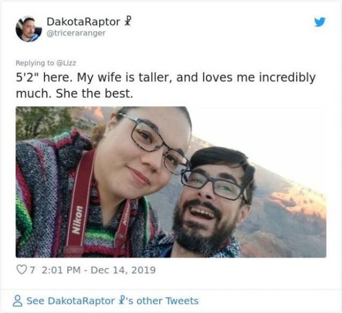Click the symbol emoji beside the DakotaRaptor name
The width and height of the screenshot is (342, 313).
127,21
